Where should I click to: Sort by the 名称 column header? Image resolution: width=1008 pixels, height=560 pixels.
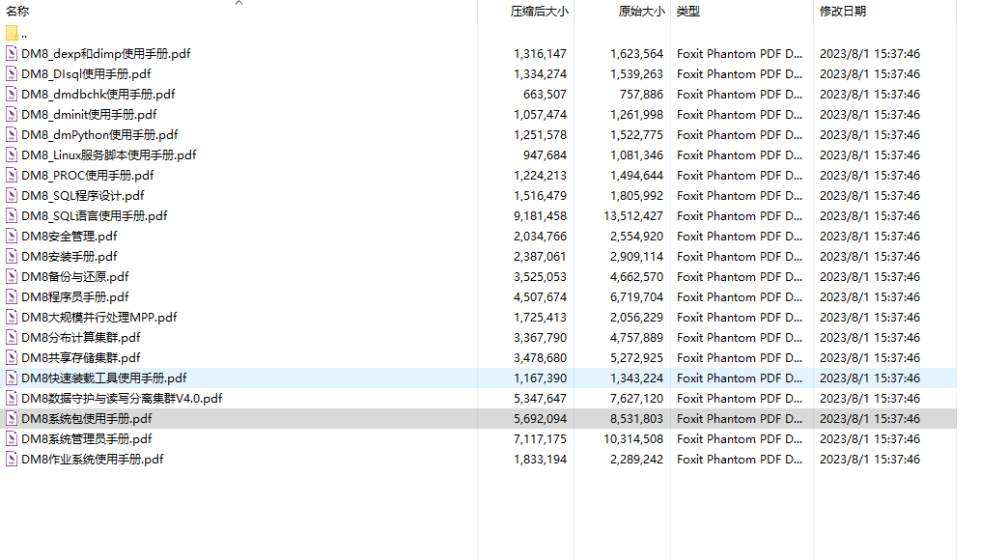(17, 11)
